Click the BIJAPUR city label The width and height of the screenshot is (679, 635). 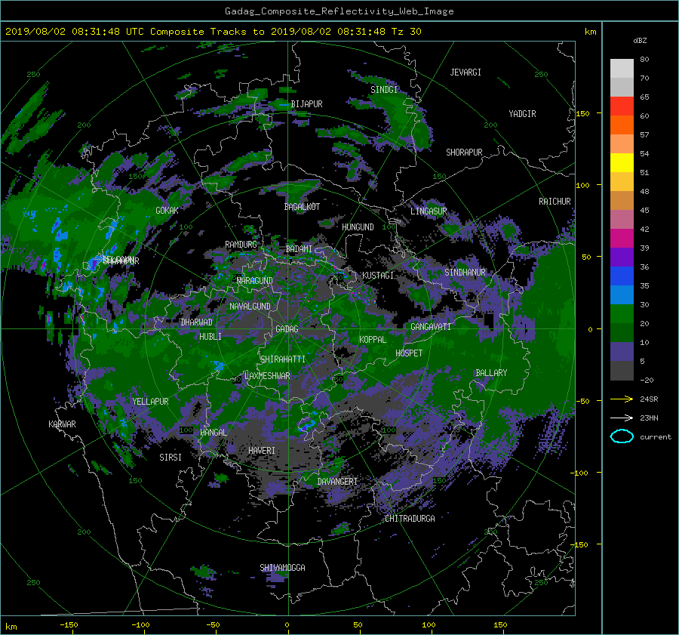click(306, 104)
